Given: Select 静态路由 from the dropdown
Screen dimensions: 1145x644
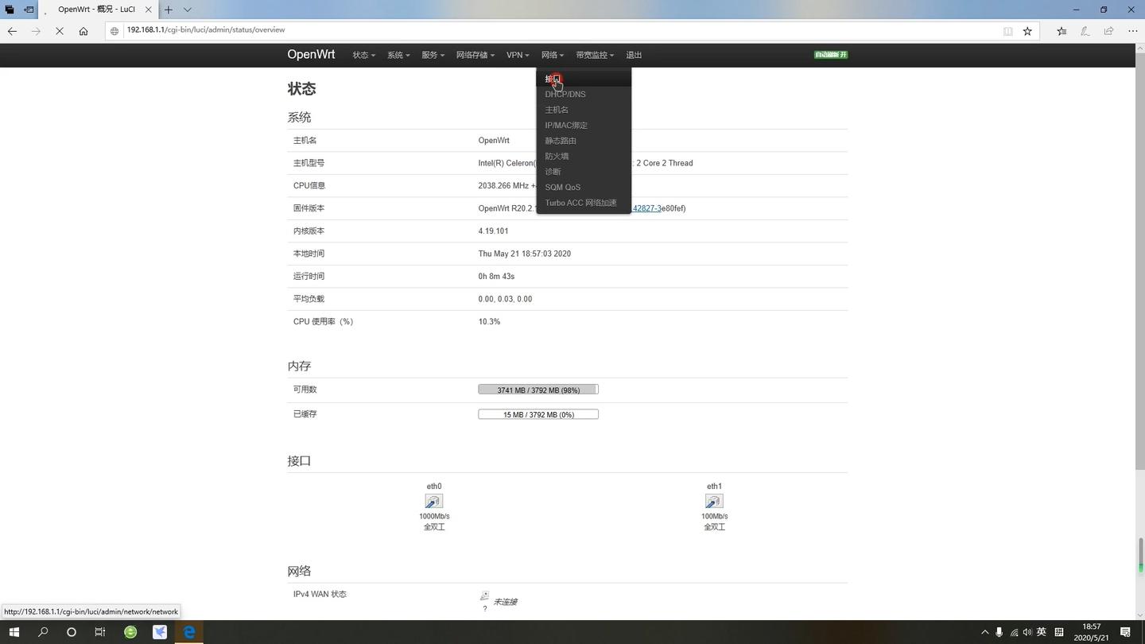Looking at the screenshot, I should 561,141.
